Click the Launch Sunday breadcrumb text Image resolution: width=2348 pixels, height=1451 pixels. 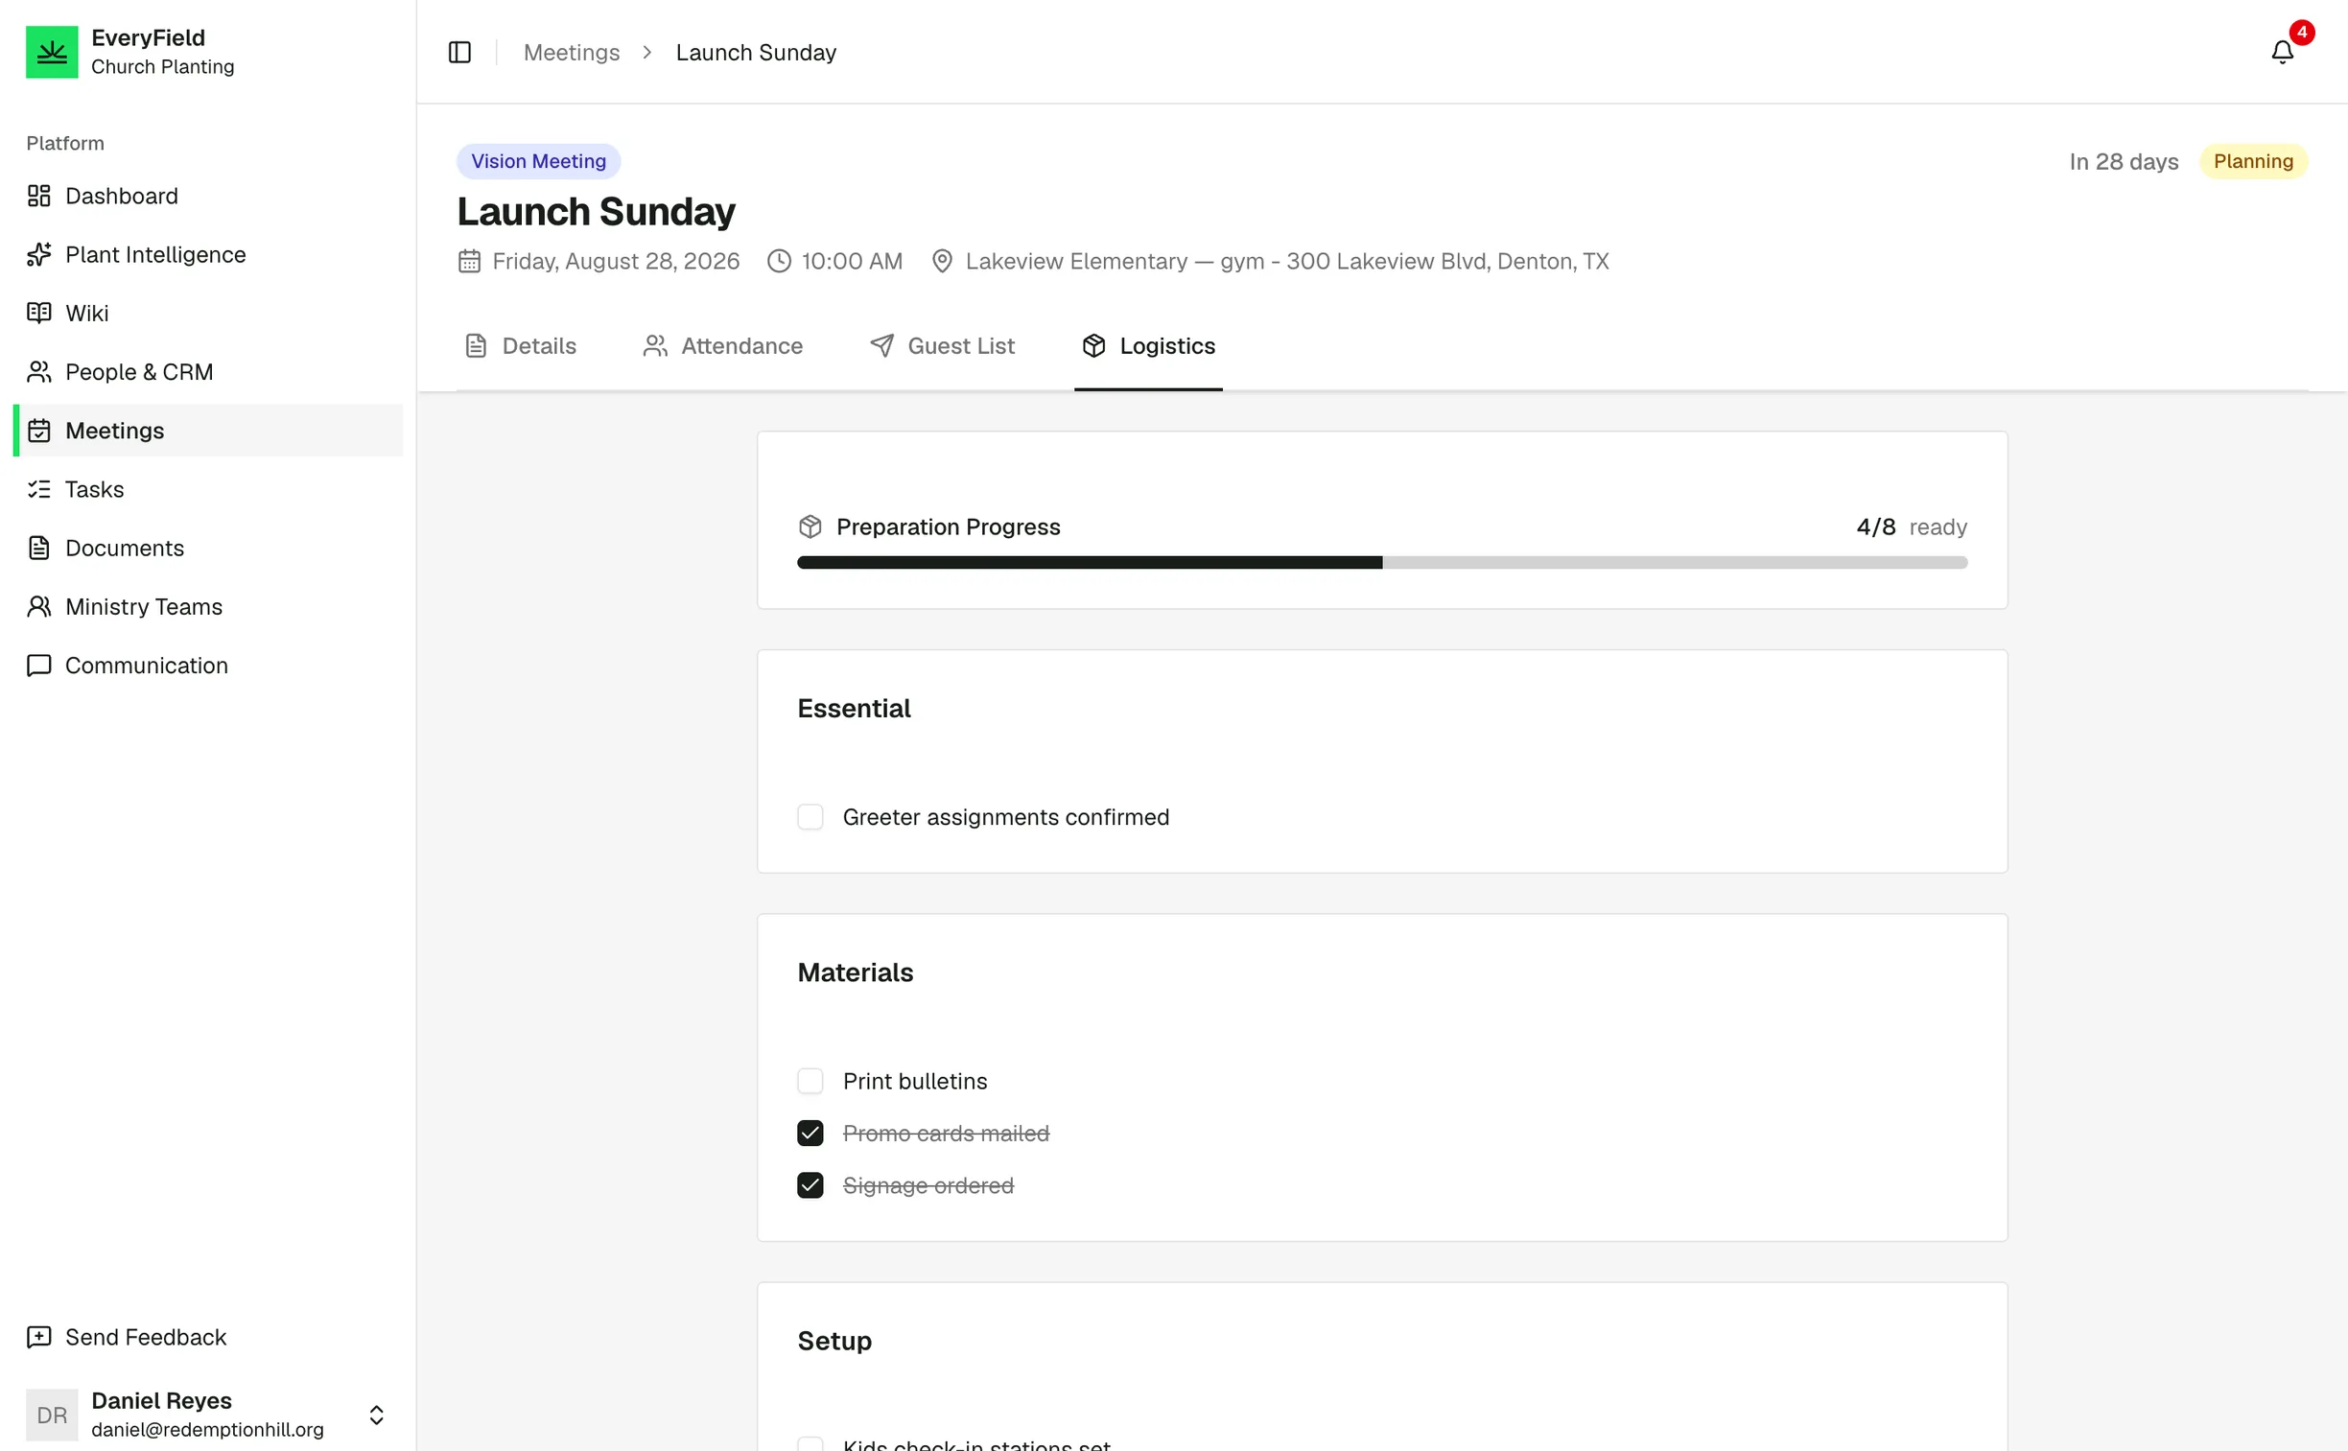tap(756, 52)
